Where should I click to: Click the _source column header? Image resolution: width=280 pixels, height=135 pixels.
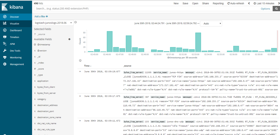pos(127,66)
